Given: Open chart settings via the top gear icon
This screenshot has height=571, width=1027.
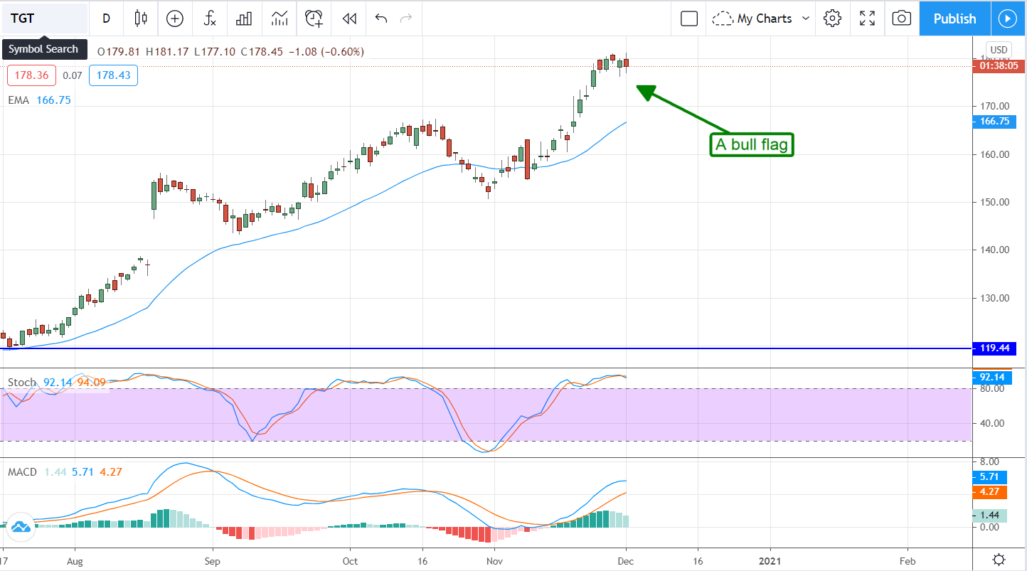Looking at the screenshot, I should click(833, 18).
